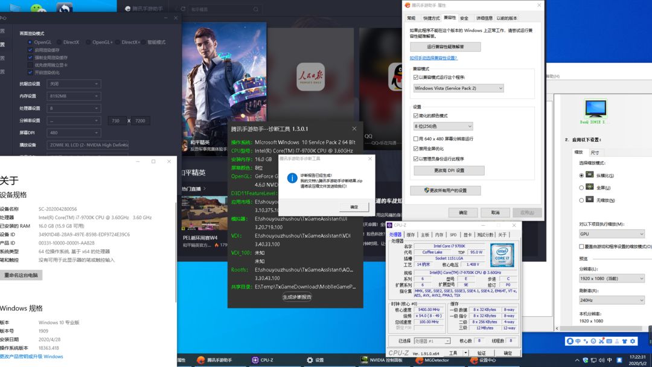Viewport: 652px width, 367px height.
Task: Toggle the unchecked third rendering checkbox
Action: click(x=30, y=65)
